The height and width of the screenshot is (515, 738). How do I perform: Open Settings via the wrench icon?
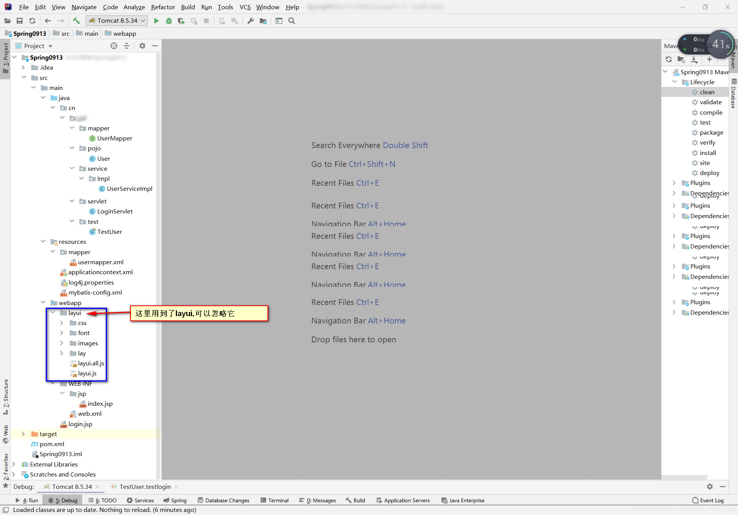point(250,21)
